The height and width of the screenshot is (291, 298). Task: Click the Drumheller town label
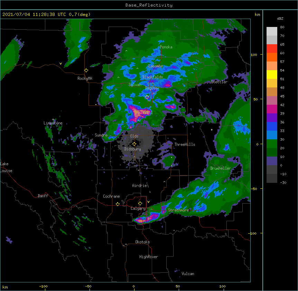click(221, 168)
